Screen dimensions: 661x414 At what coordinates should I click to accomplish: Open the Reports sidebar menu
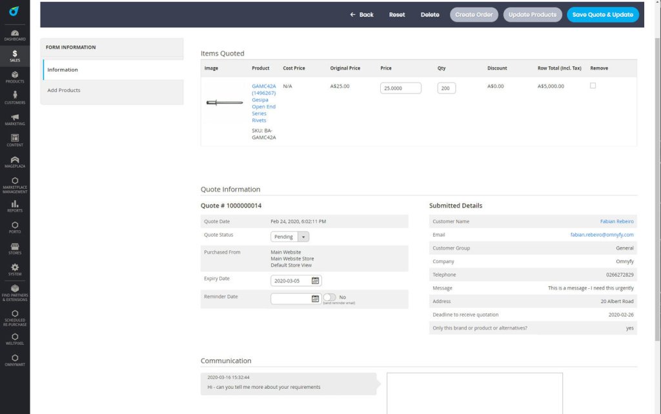click(x=15, y=206)
